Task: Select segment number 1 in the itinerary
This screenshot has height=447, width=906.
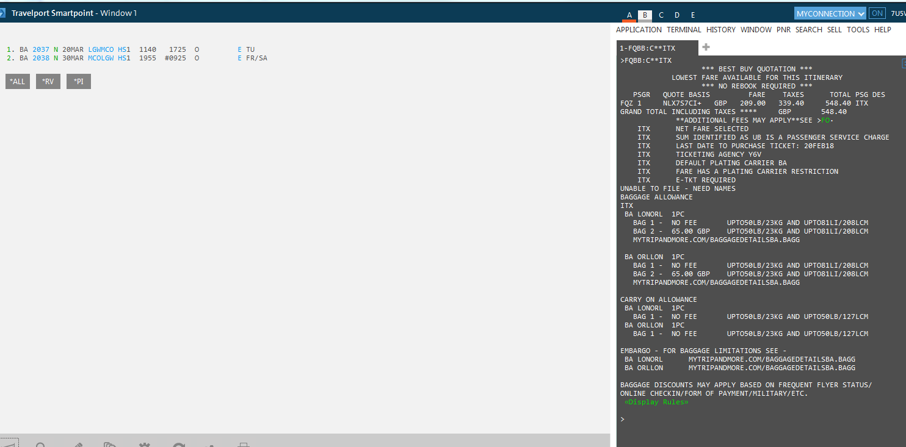Action: 9,49
